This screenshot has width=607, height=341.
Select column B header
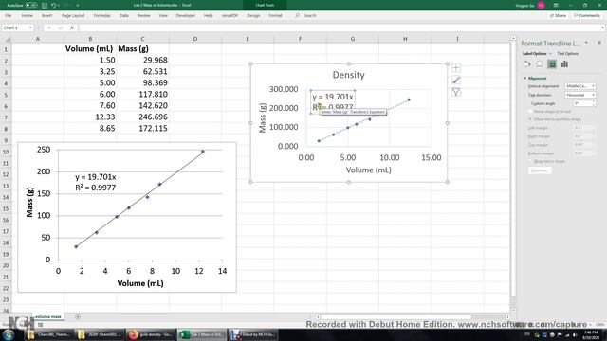(90, 39)
